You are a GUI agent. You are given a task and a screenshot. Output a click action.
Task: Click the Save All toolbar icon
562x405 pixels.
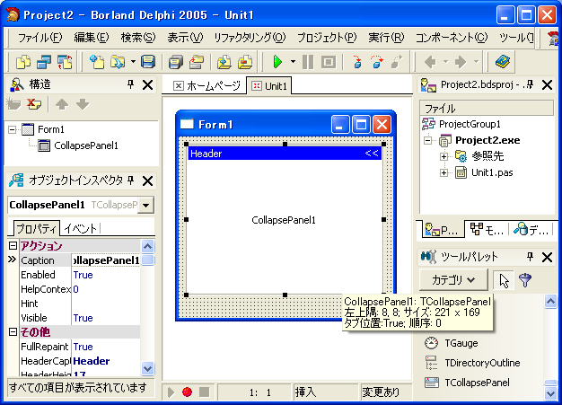[176, 62]
